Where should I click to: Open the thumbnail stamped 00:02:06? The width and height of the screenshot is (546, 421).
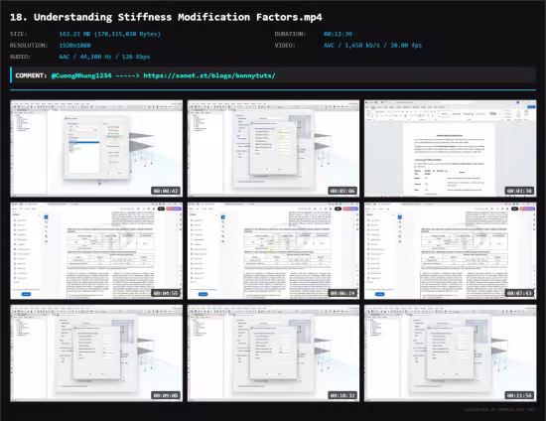273,148
